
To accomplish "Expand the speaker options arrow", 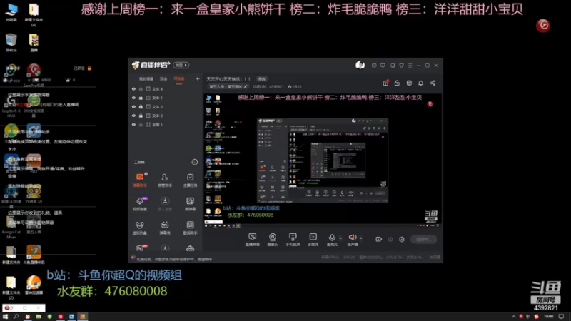I will [x=361, y=238].
